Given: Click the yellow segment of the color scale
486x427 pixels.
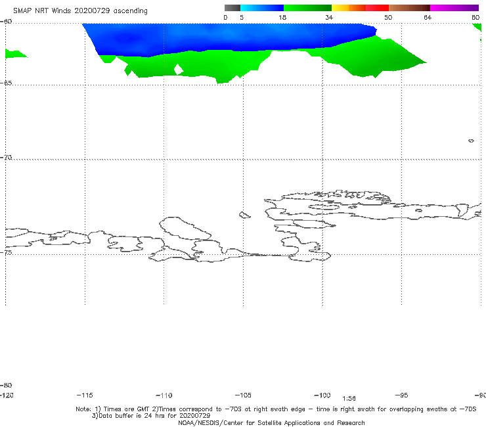Looking at the screenshot, I should click(x=340, y=8).
